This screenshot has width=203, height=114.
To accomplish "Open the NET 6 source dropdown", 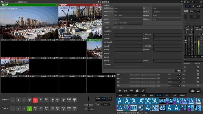I will coord(174,86).
